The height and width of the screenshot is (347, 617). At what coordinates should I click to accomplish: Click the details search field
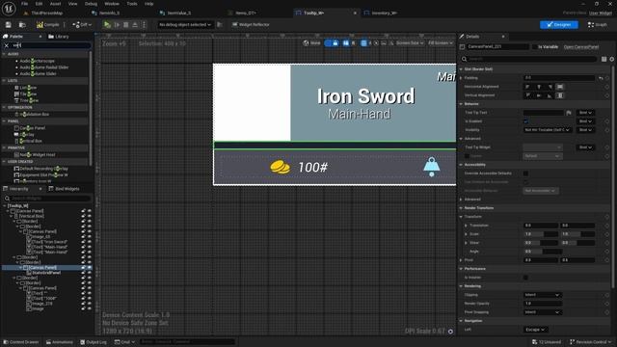click(x=528, y=59)
